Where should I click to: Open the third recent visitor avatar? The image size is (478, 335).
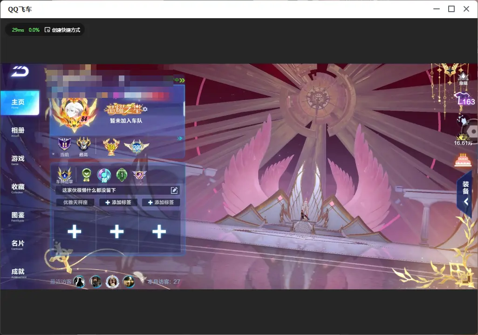click(x=112, y=281)
